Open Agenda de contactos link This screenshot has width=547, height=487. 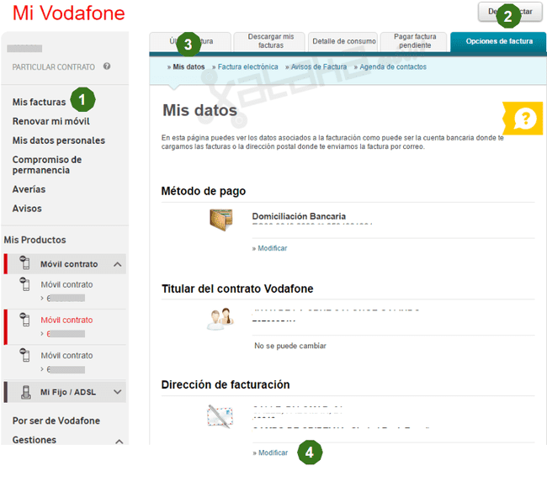pyautogui.click(x=392, y=67)
